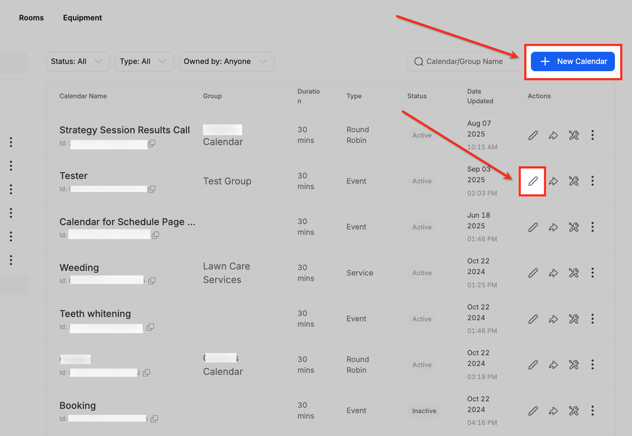Viewport: 632px width, 436px height.
Task: Open the Tester calendar name
Action: (x=74, y=176)
